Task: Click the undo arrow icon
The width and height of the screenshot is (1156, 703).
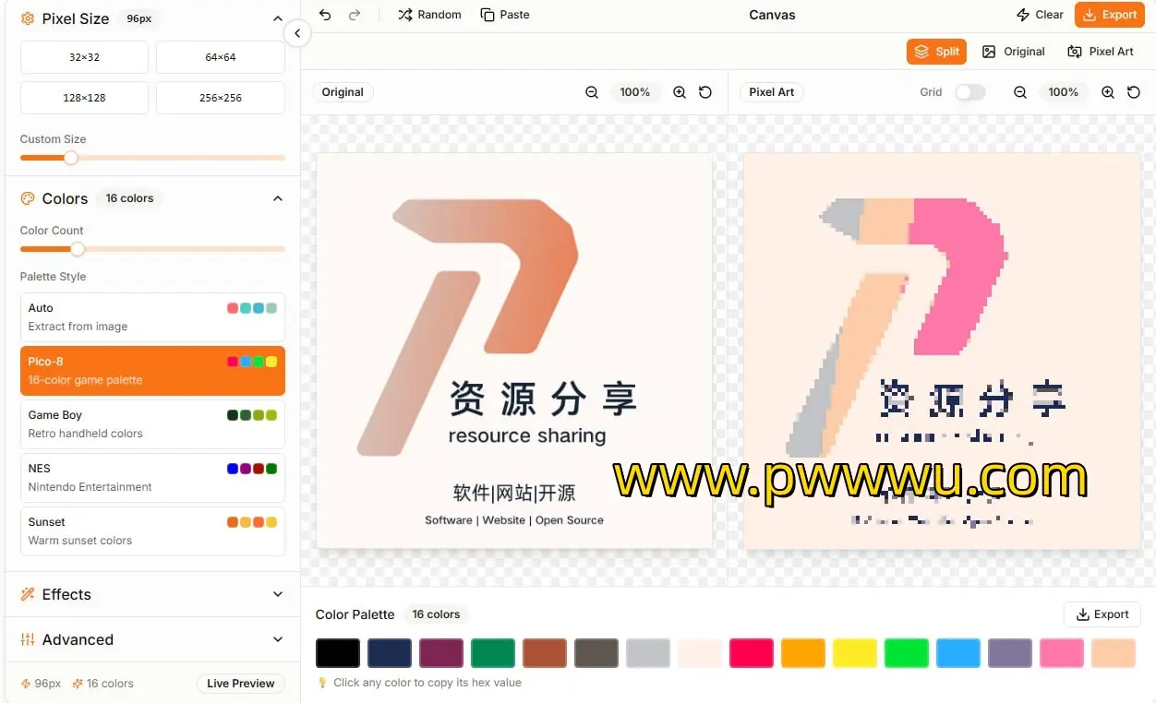Action: pyautogui.click(x=324, y=15)
